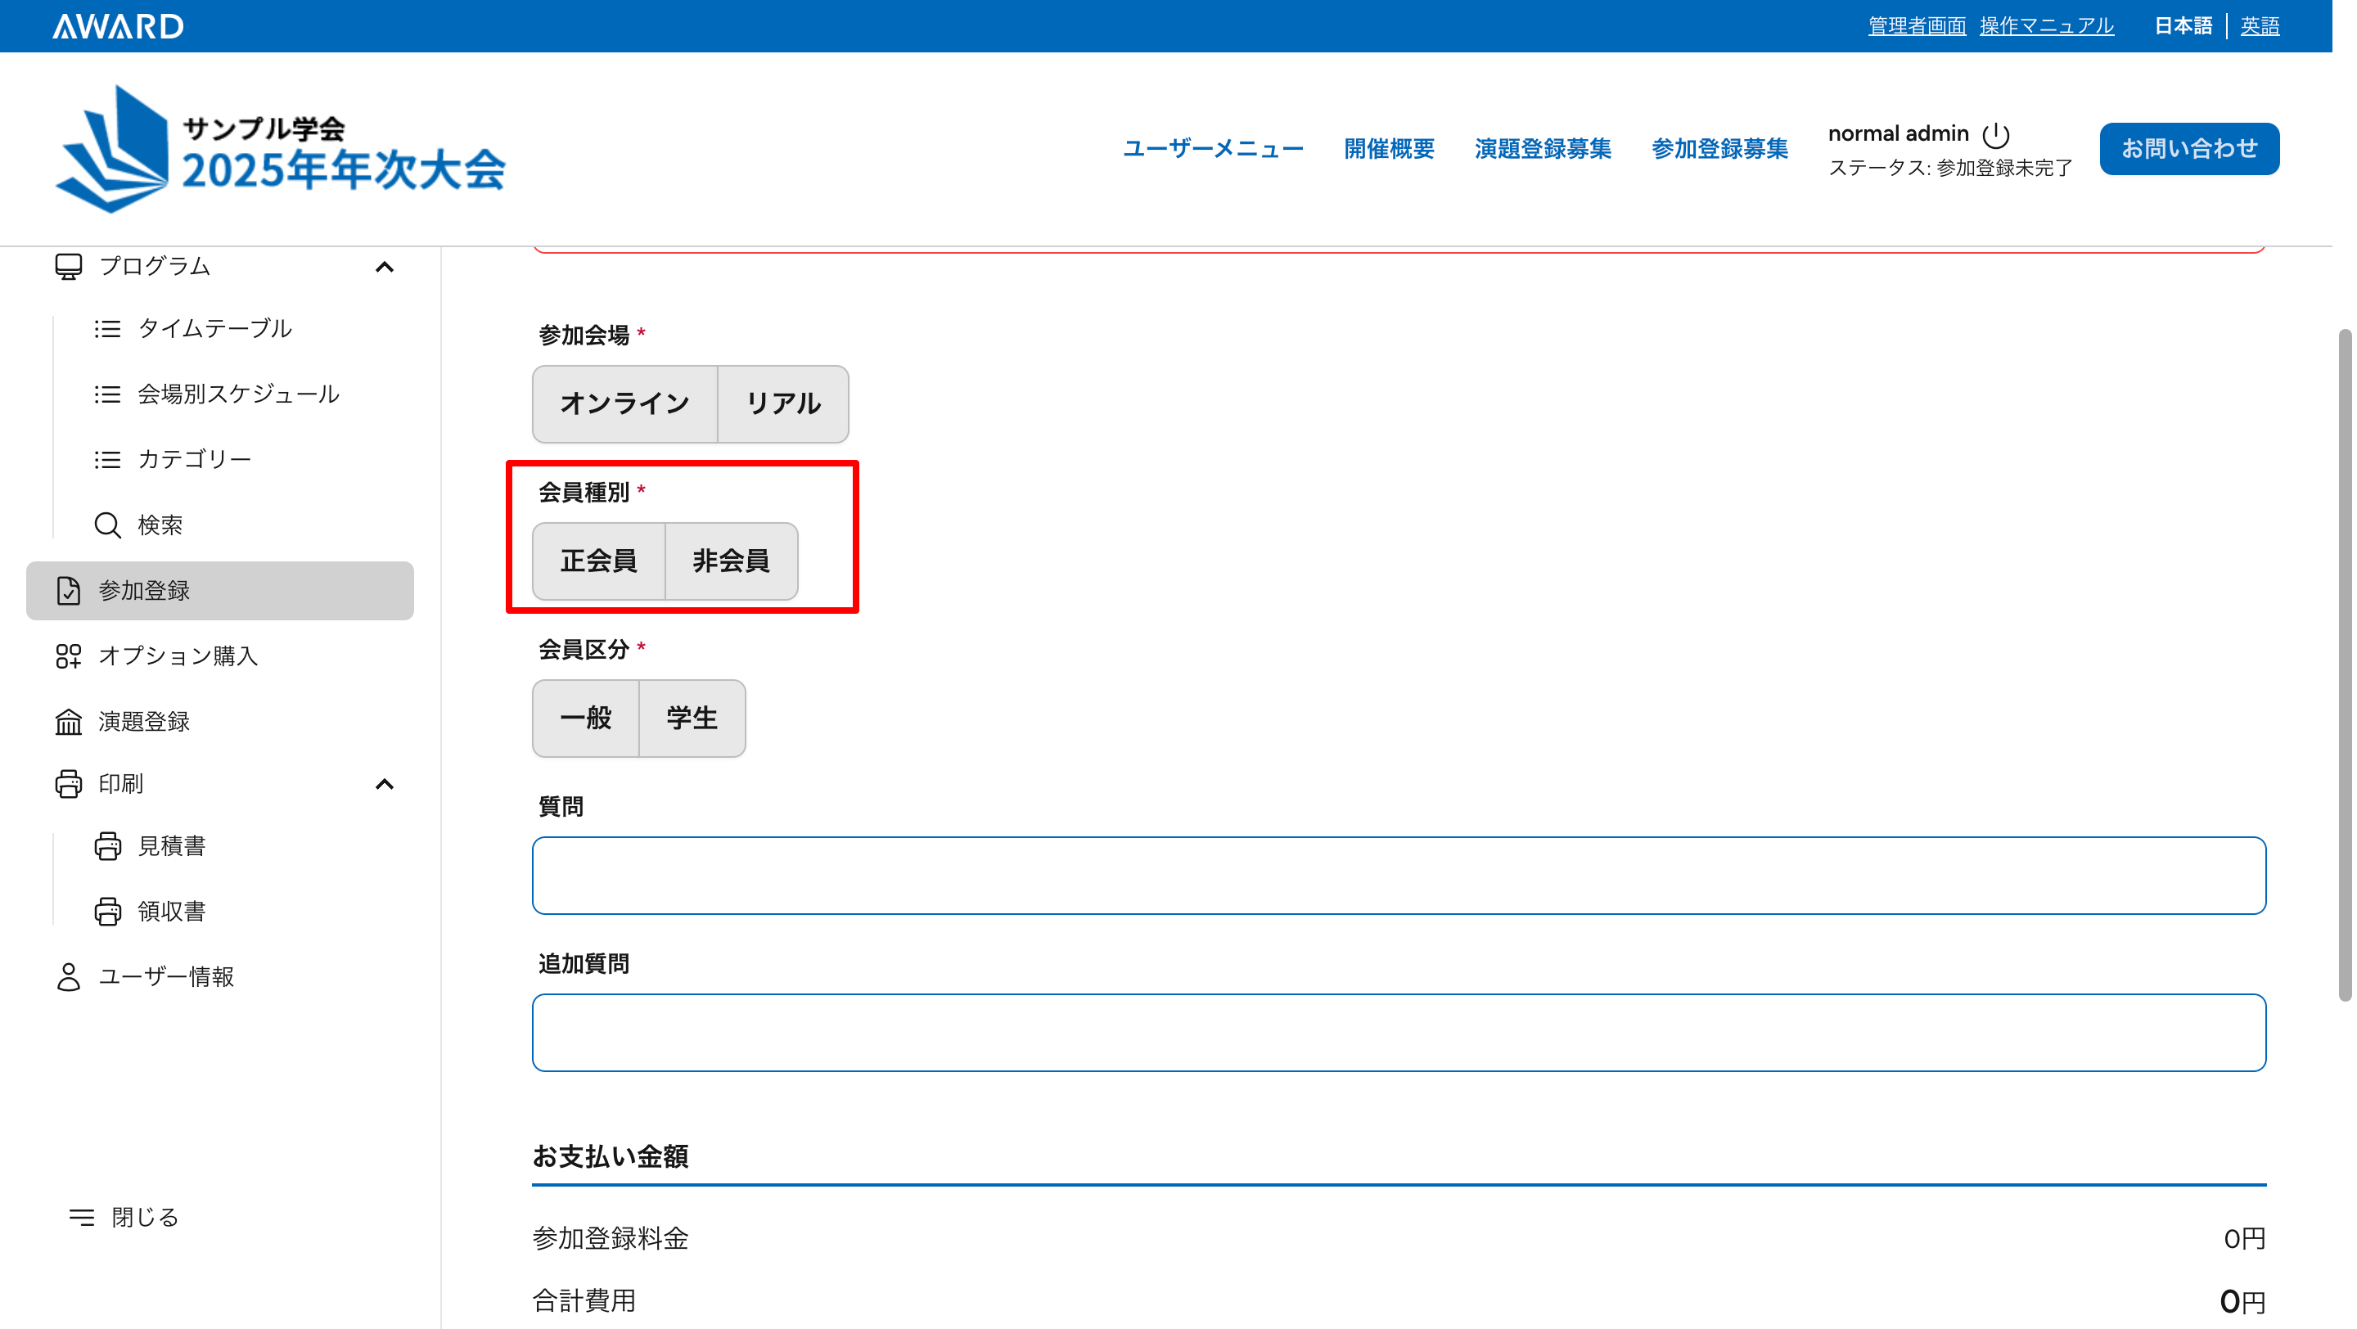
Task: Select オンライン for 参加会場
Action: (625, 404)
